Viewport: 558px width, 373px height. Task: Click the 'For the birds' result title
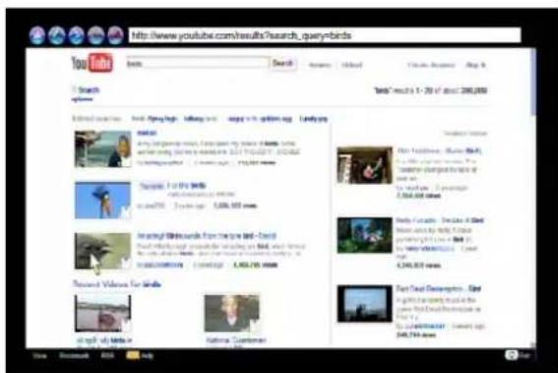coord(186,185)
